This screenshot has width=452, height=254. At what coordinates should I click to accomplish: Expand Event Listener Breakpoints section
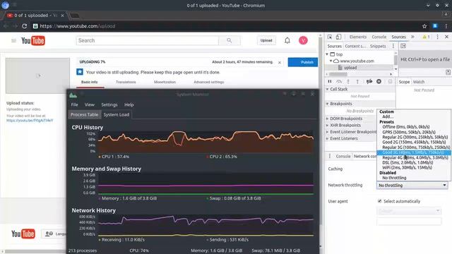327,132
